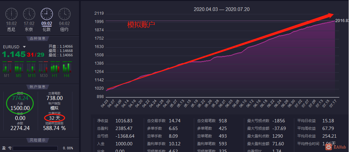Click the Tokyo (东京) clock icon
The image size is (349, 152).
(29, 14)
